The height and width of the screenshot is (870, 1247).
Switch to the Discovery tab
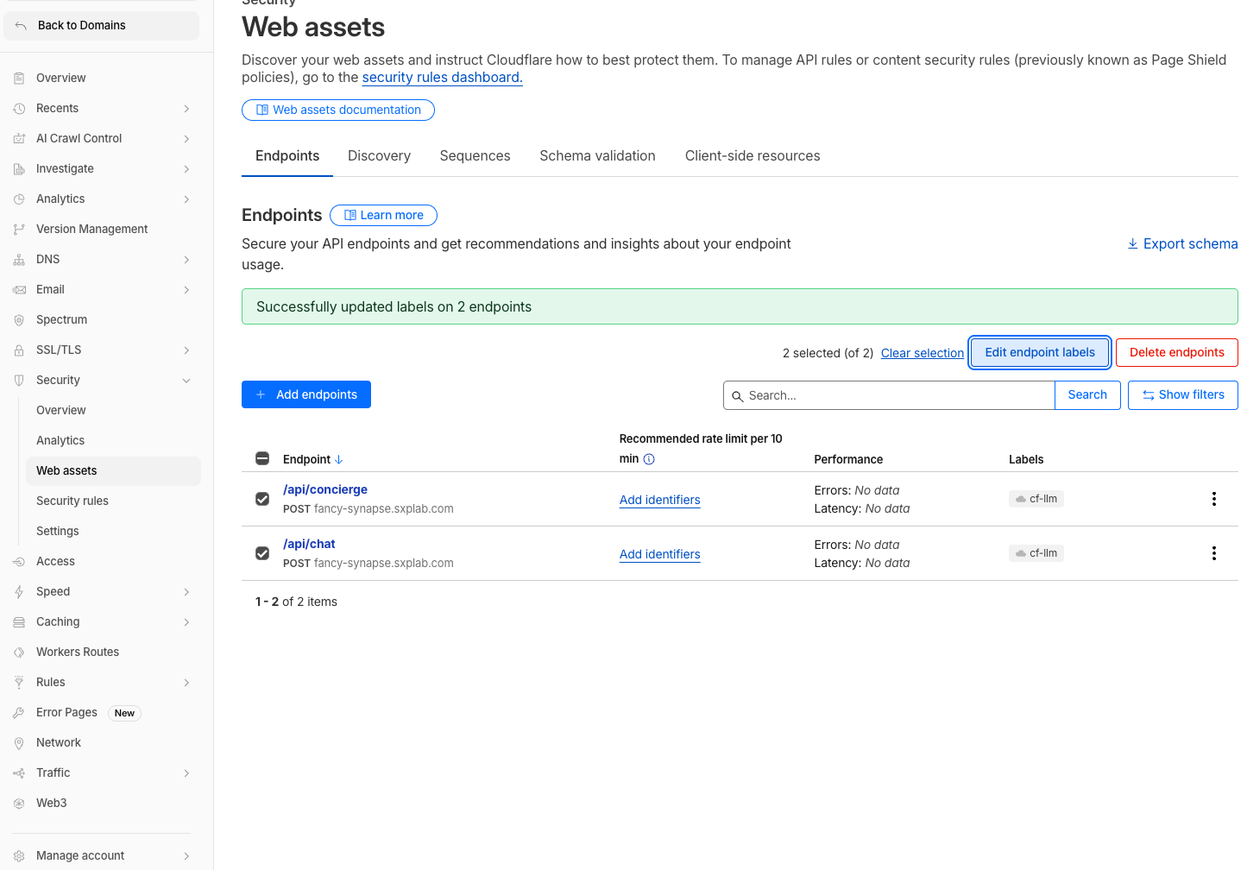pyautogui.click(x=379, y=156)
